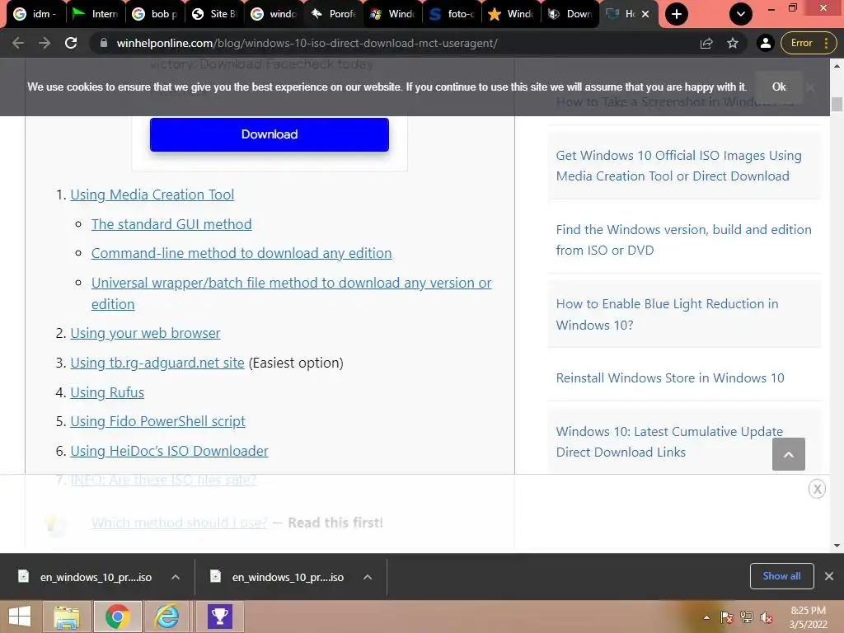The height and width of the screenshot is (633, 844).
Task: Open 'Command-line method to download any edition' link
Action: click(x=241, y=254)
